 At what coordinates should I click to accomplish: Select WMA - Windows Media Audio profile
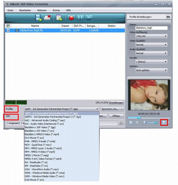tap(61, 173)
